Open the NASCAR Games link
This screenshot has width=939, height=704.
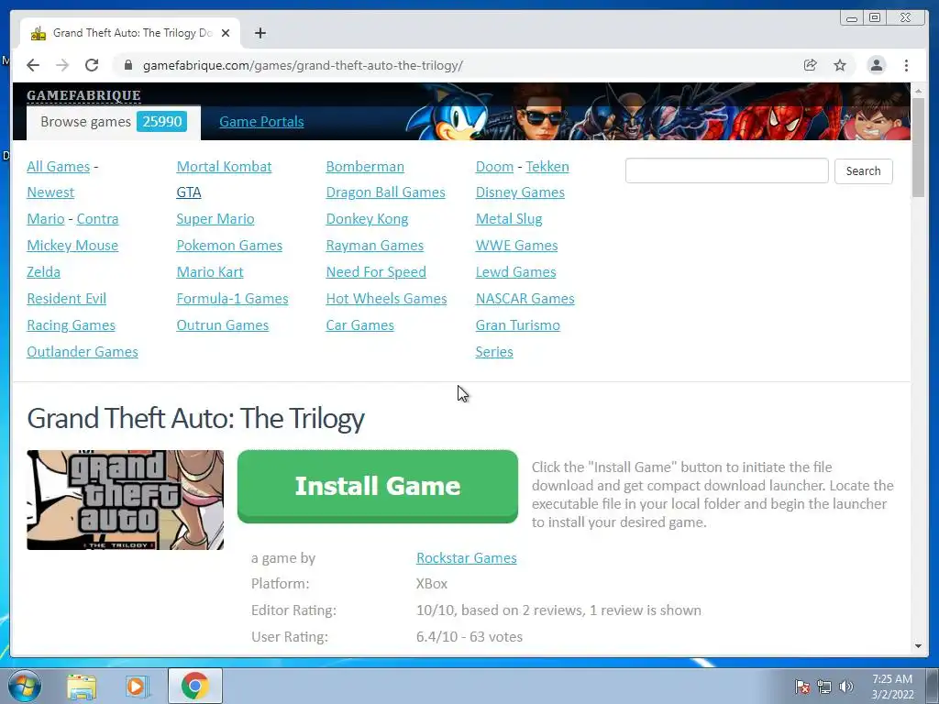click(525, 298)
